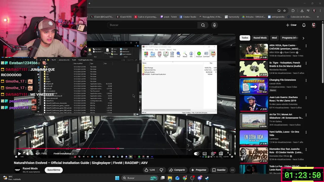This screenshot has width=324, height=182.
Task: Open options menu for ARIA VEGA video
Action: tap(306, 46)
